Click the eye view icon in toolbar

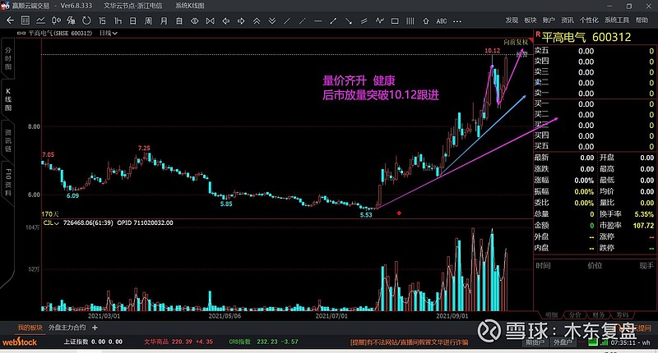pos(195,21)
